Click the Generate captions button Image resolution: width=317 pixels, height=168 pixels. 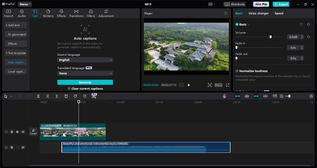point(85,82)
